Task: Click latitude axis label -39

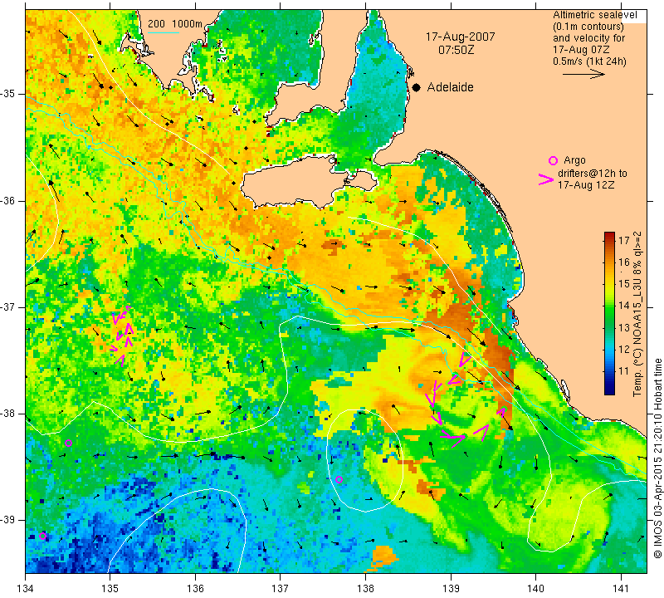Action: pyautogui.click(x=8, y=520)
